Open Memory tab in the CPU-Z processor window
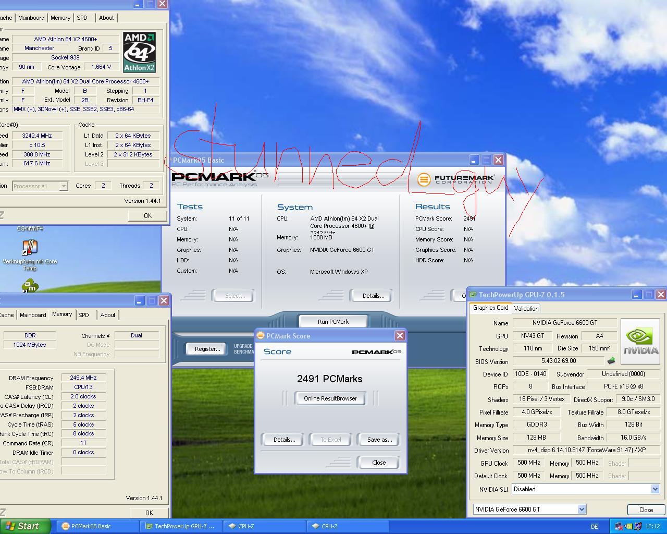Screen dimensions: 667x534 [60, 18]
